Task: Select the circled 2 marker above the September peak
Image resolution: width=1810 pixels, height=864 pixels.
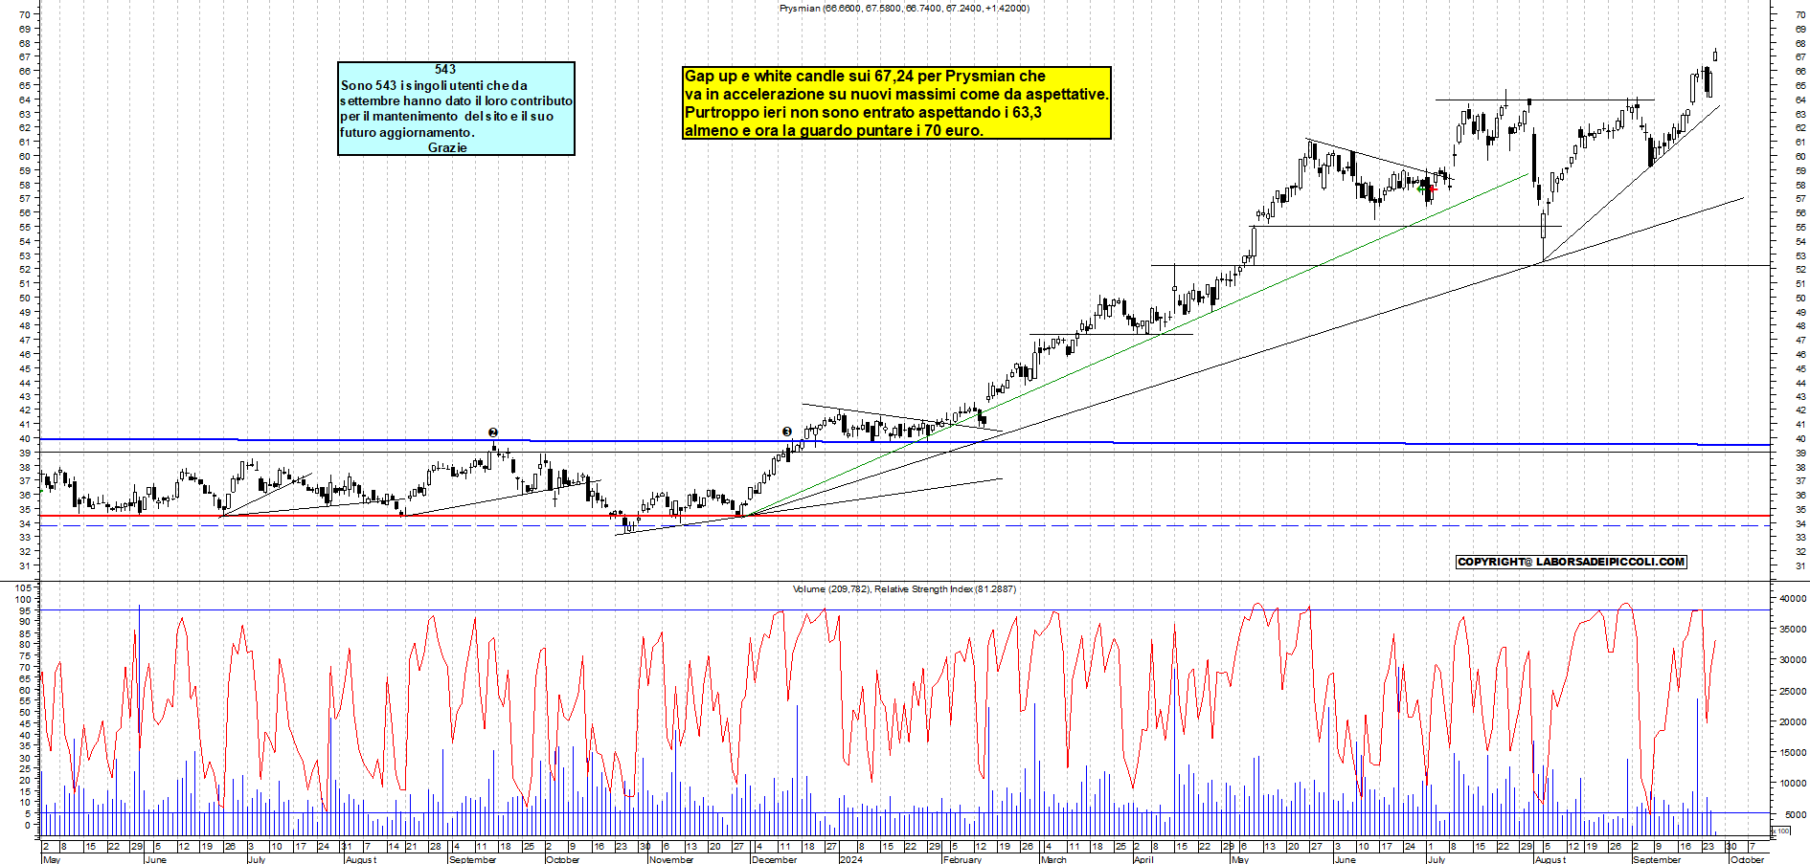Action: [x=493, y=432]
